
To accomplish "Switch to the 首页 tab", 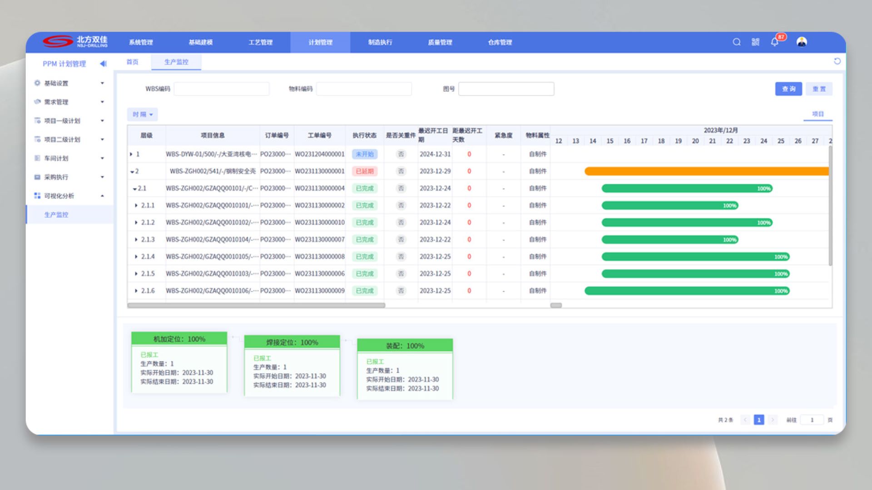I will tap(132, 62).
